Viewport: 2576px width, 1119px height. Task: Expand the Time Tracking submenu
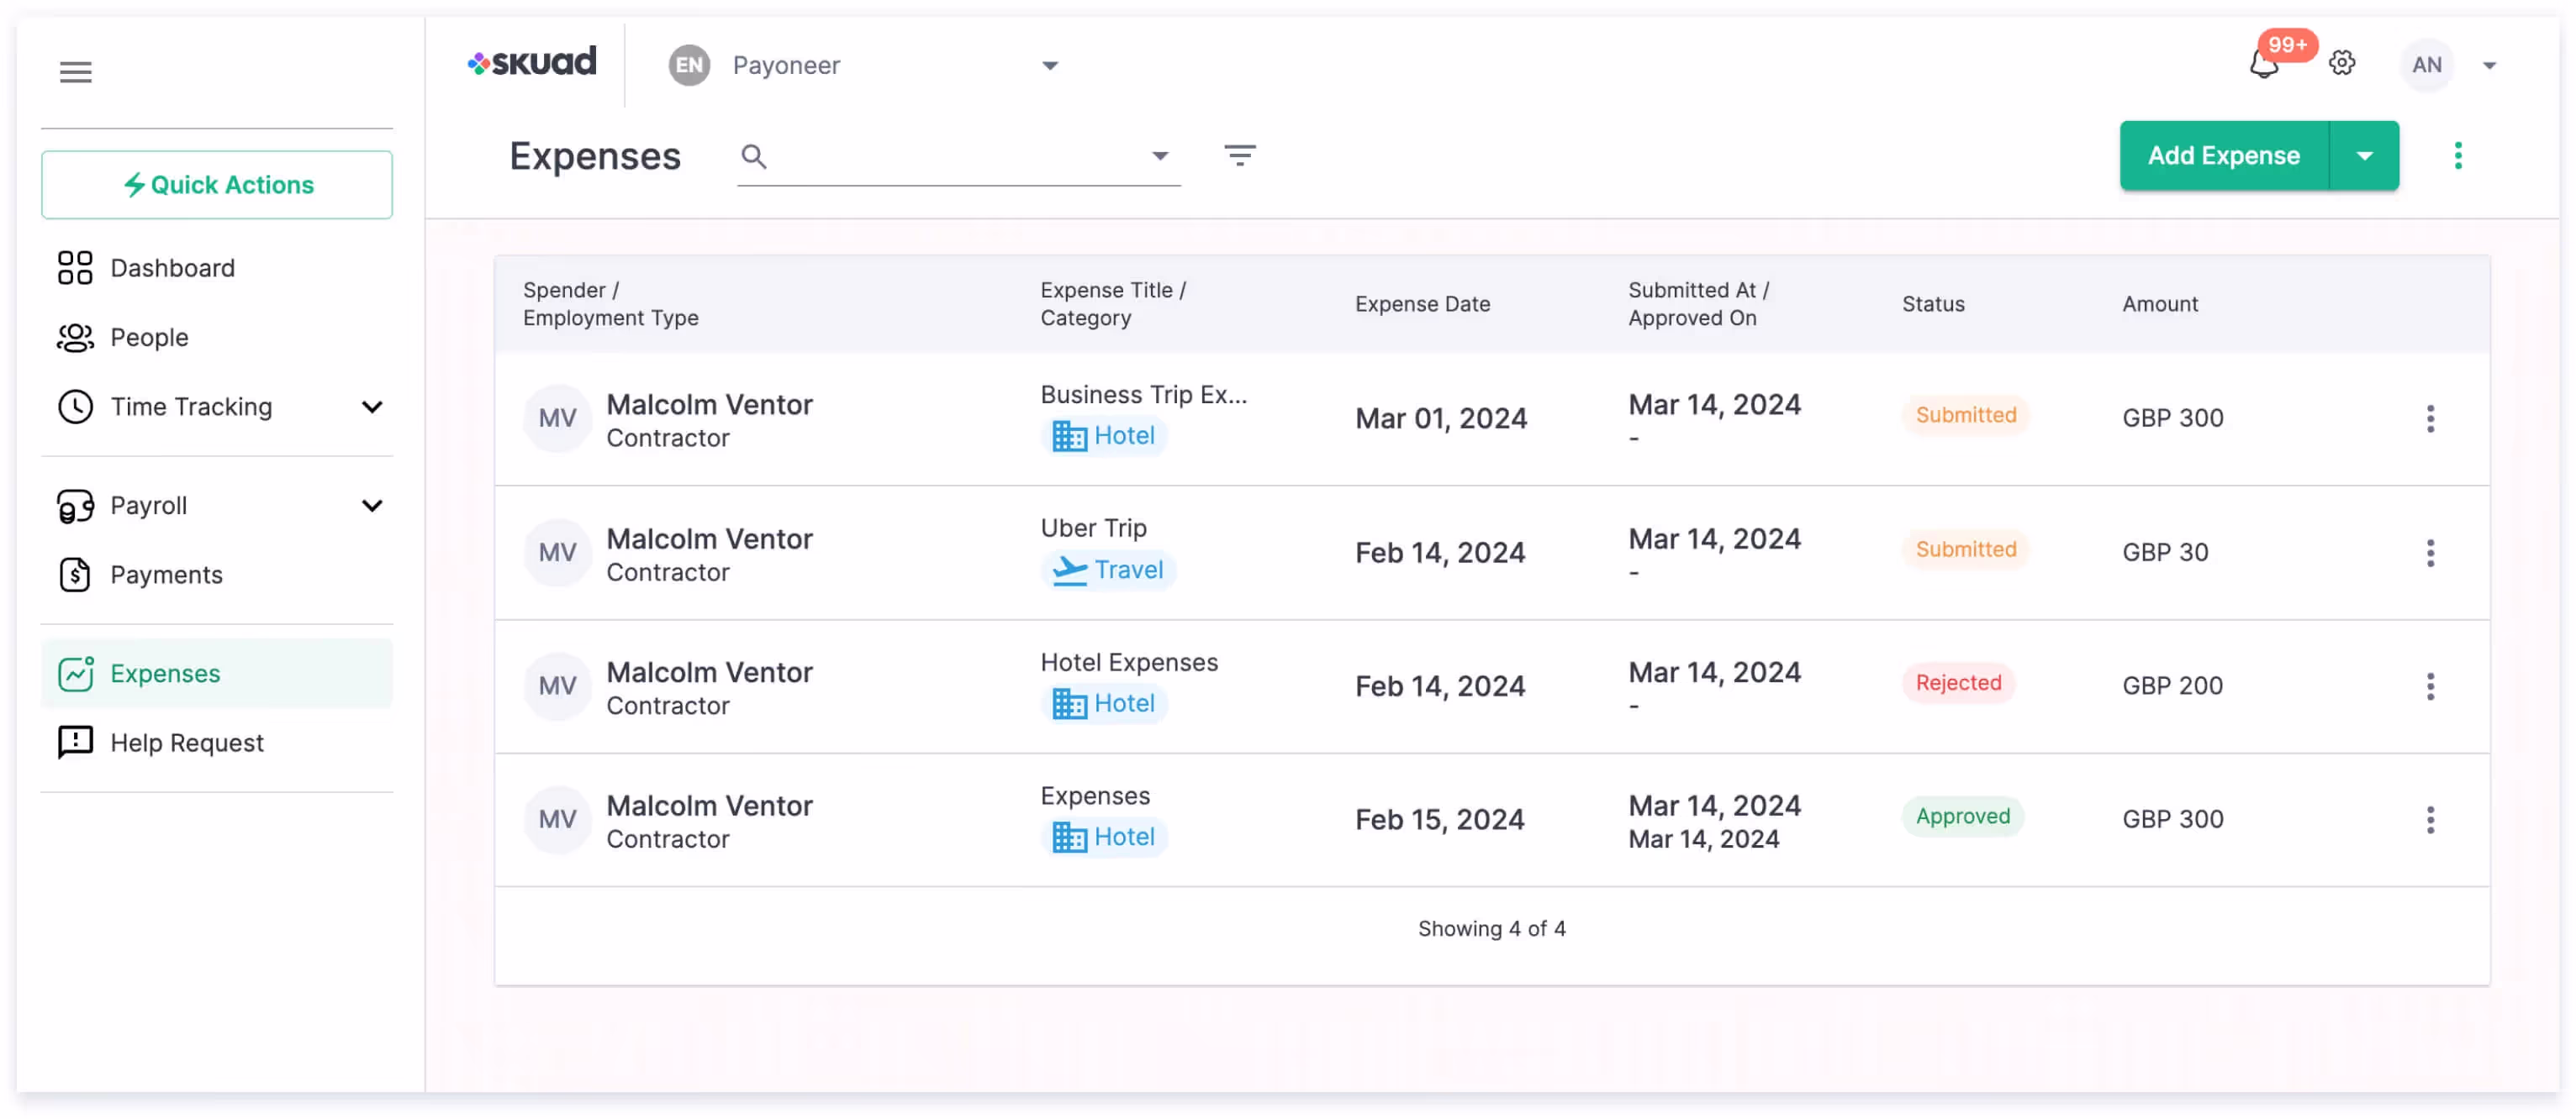pyautogui.click(x=372, y=407)
